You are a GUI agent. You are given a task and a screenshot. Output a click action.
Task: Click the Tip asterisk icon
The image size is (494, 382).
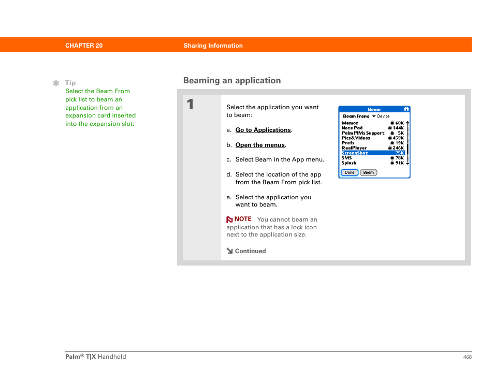coord(56,83)
